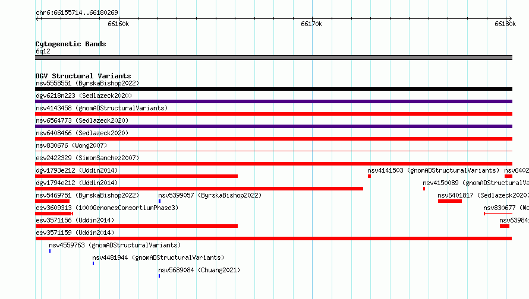Click the chr6:66155714..66180269 region label

pyautogui.click(x=77, y=12)
